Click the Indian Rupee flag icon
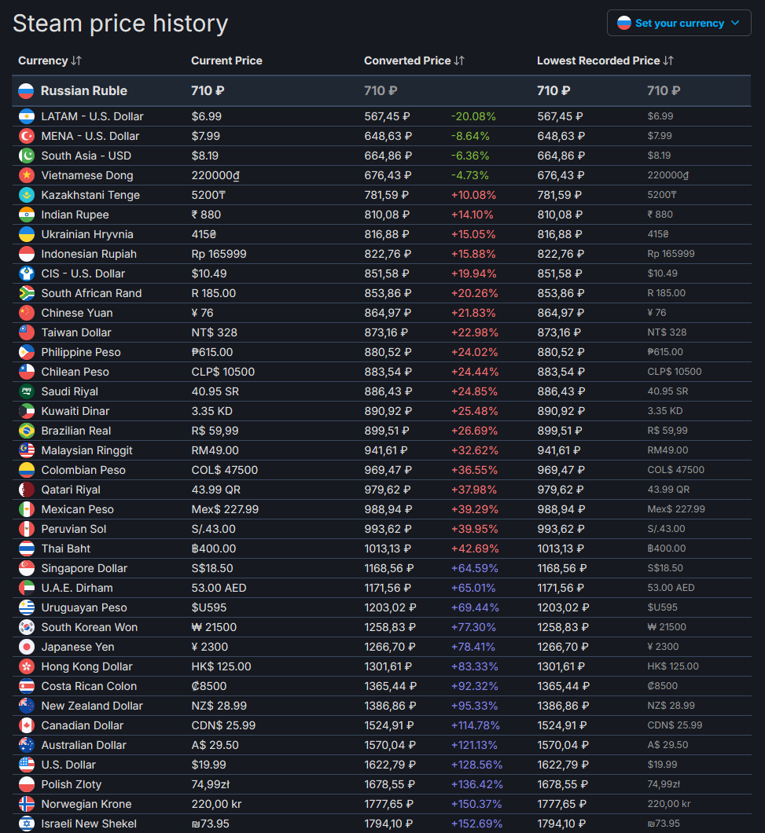 tap(27, 215)
